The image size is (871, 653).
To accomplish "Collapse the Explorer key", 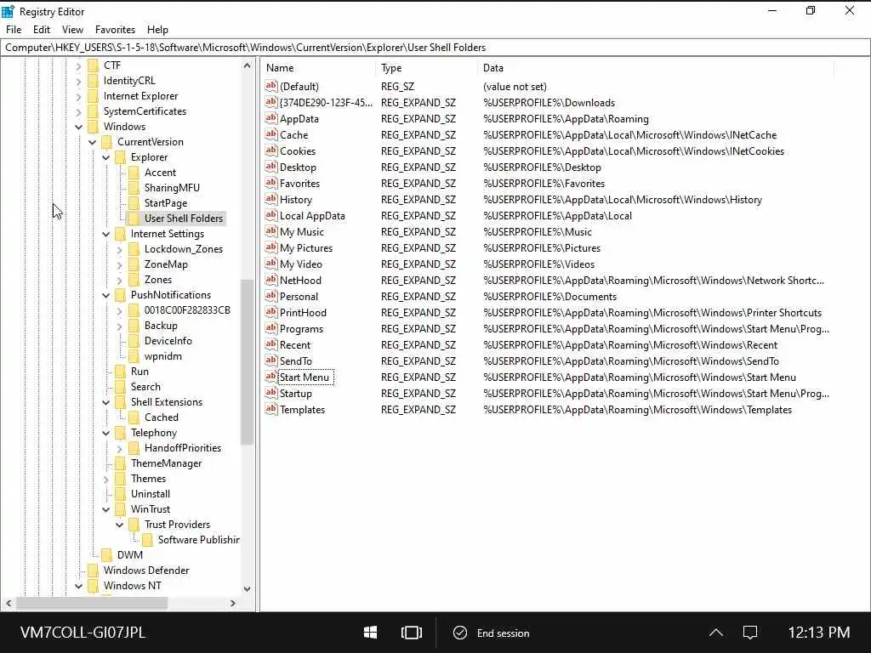I will [106, 157].
